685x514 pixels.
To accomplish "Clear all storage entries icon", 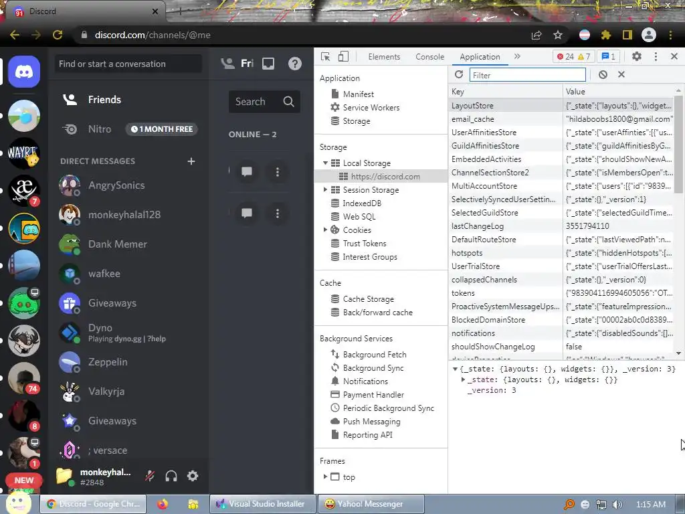I will 603,75.
